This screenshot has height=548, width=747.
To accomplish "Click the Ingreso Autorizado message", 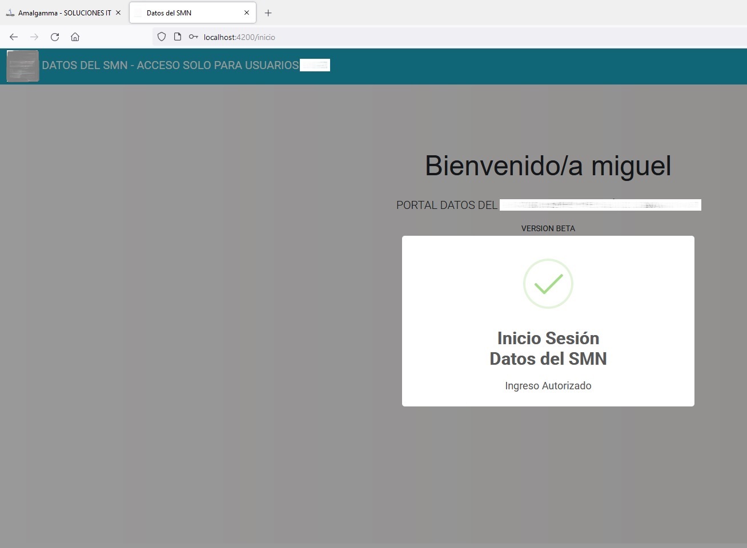I will pyautogui.click(x=548, y=386).
